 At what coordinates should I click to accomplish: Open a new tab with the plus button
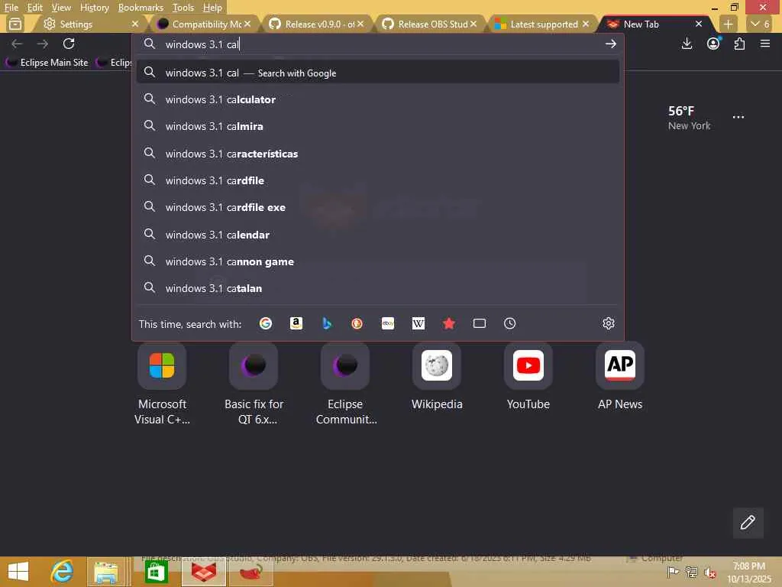pos(728,24)
